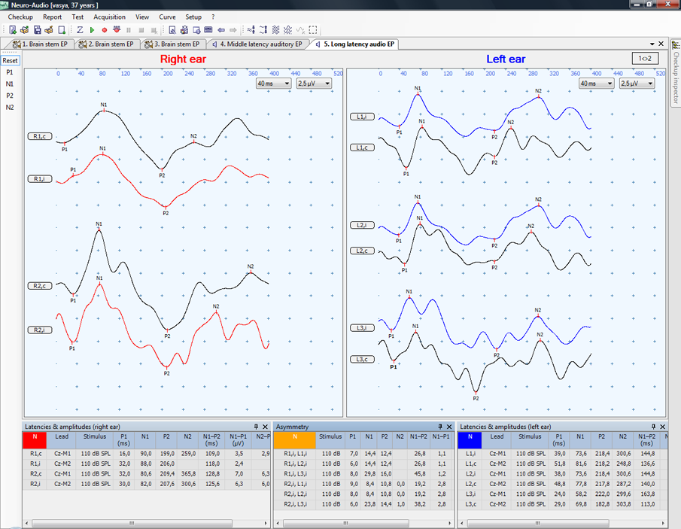Click the red N color swatch header
The image size is (681, 529).
coord(35,440)
